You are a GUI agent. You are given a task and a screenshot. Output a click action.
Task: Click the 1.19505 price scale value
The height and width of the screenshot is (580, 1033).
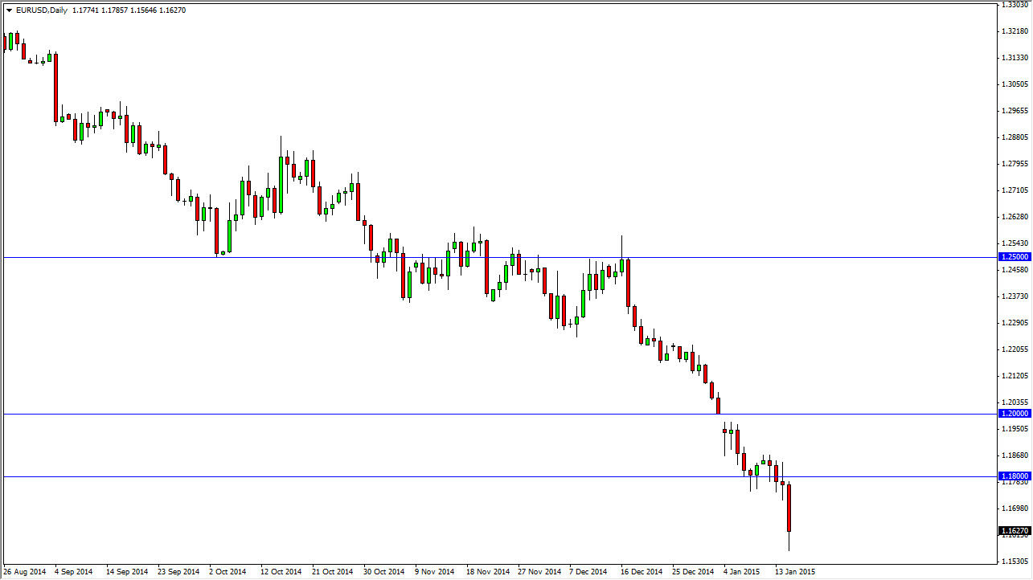(1016, 429)
